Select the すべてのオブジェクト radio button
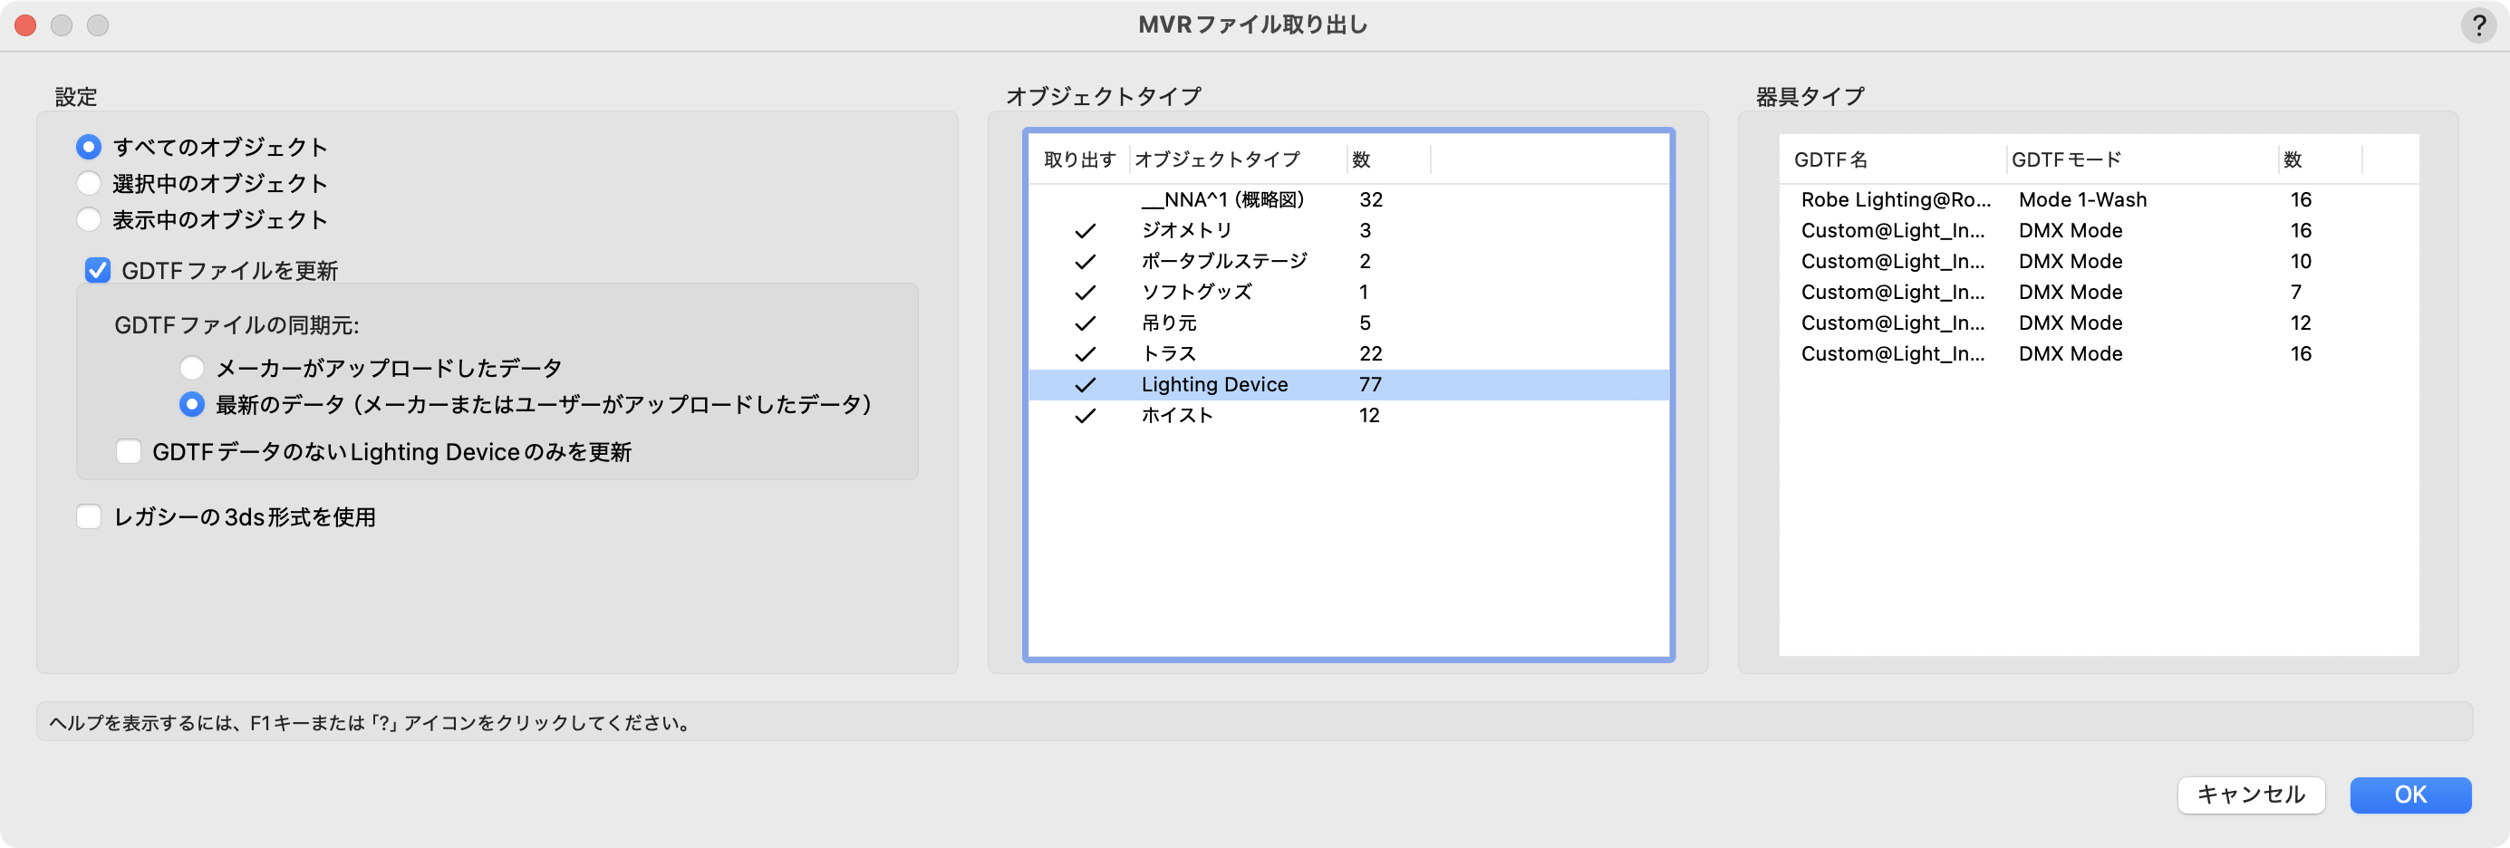Screen dimensions: 2510x848 tap(89, 147)
